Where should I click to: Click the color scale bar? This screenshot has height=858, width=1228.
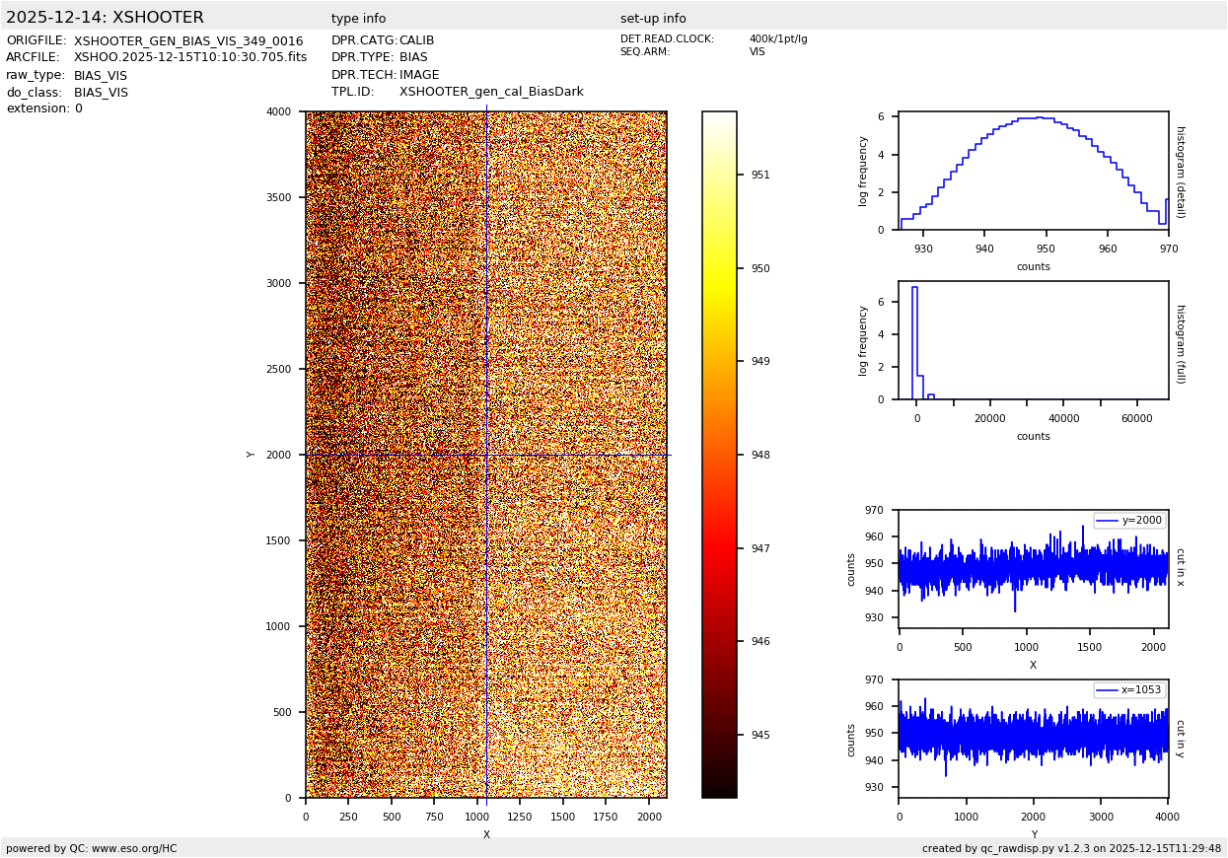coord(719,455)
